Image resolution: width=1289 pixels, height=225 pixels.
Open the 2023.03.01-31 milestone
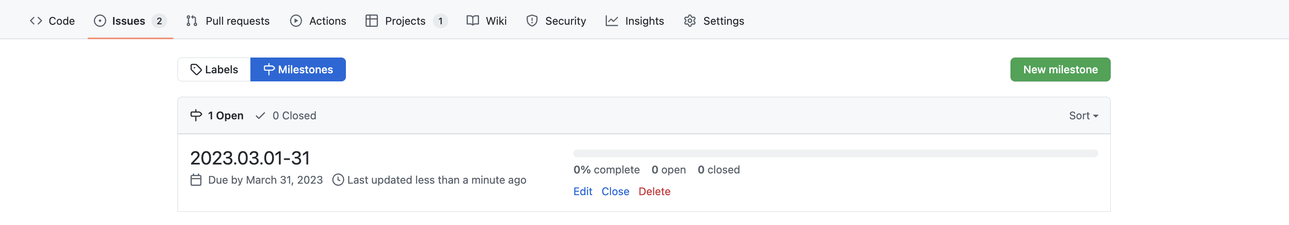pos(250,158)
